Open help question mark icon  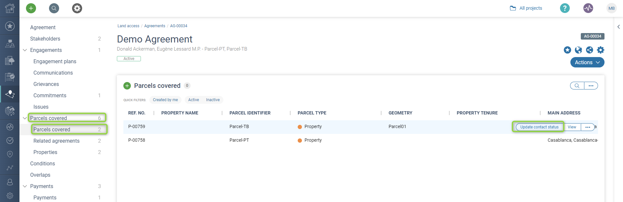tap(565, 8)
